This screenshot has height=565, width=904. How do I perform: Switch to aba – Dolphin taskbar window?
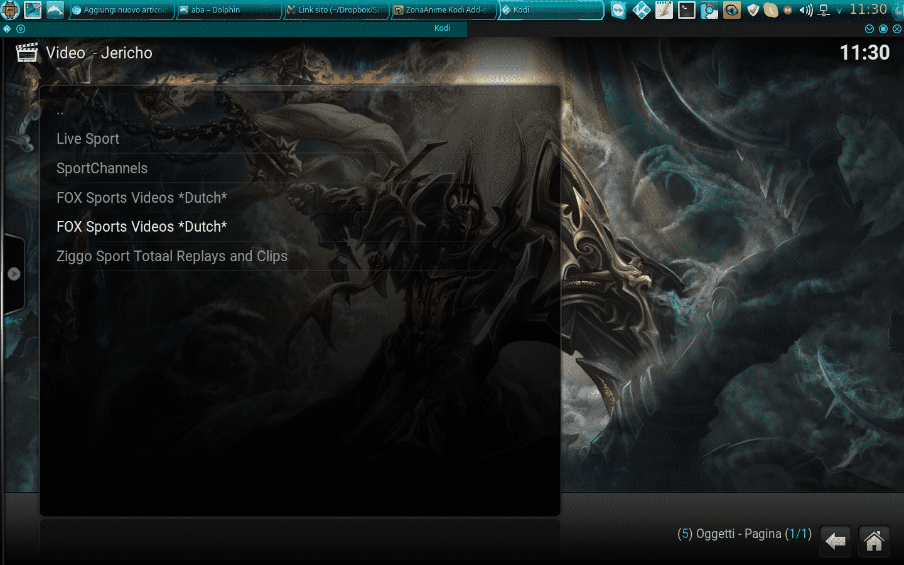coord(229,10)
